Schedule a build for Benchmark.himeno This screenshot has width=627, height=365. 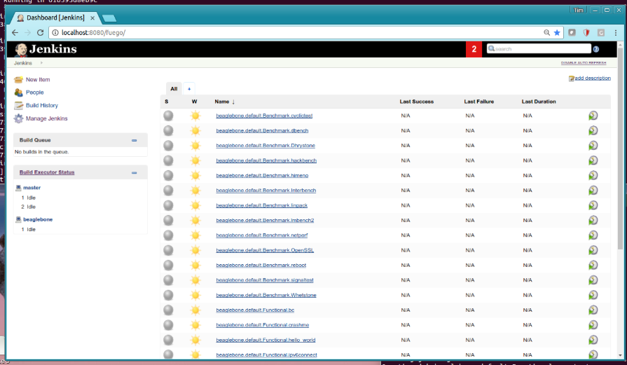coord(593,175)
